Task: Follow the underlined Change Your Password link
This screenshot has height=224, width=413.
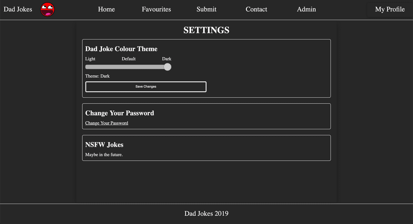Action: [106, 123]
